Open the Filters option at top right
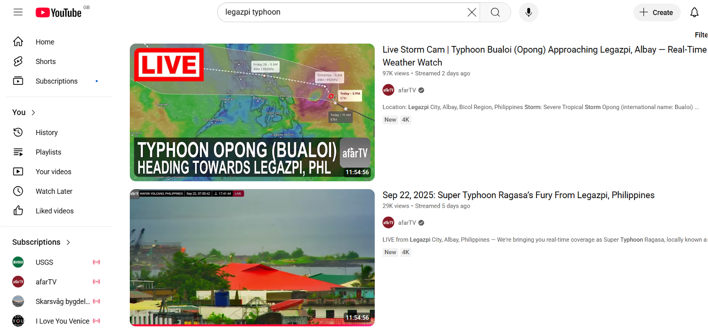The height and width of the screenshot is (329, 708). (701, 35)
